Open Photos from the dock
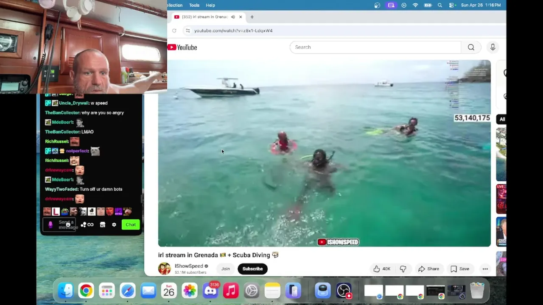543x305 pixels. click(x=190, y=291)
